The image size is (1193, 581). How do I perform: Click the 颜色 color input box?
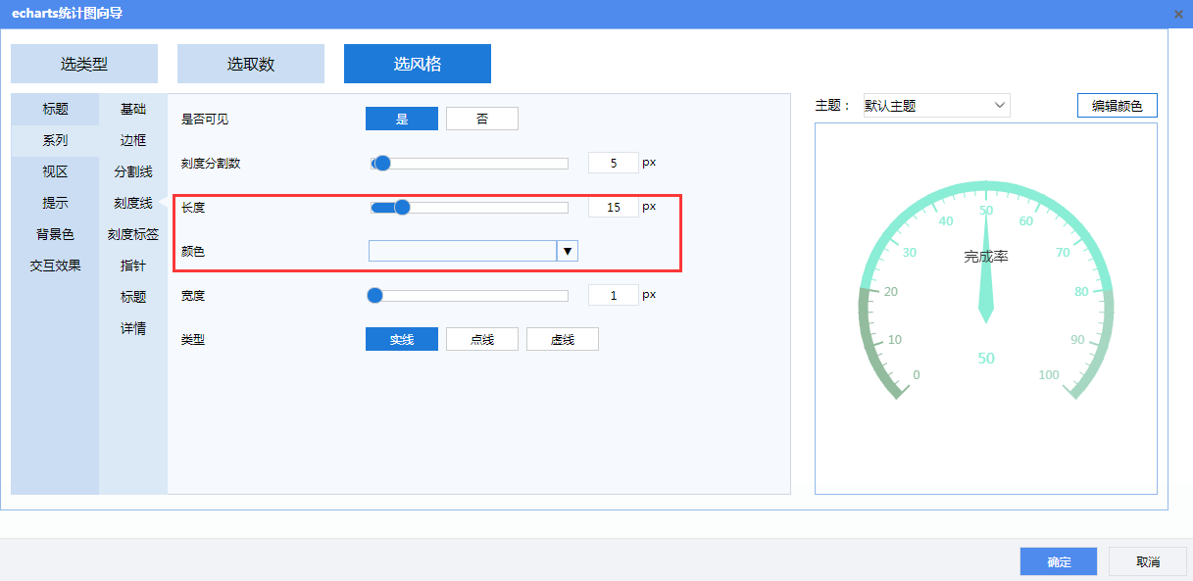click(463, 252)
